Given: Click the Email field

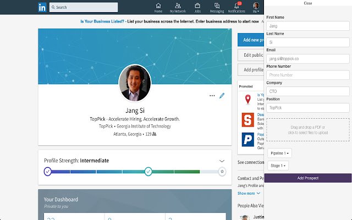Looking at the screenshot, I should (x=308, y=59).
